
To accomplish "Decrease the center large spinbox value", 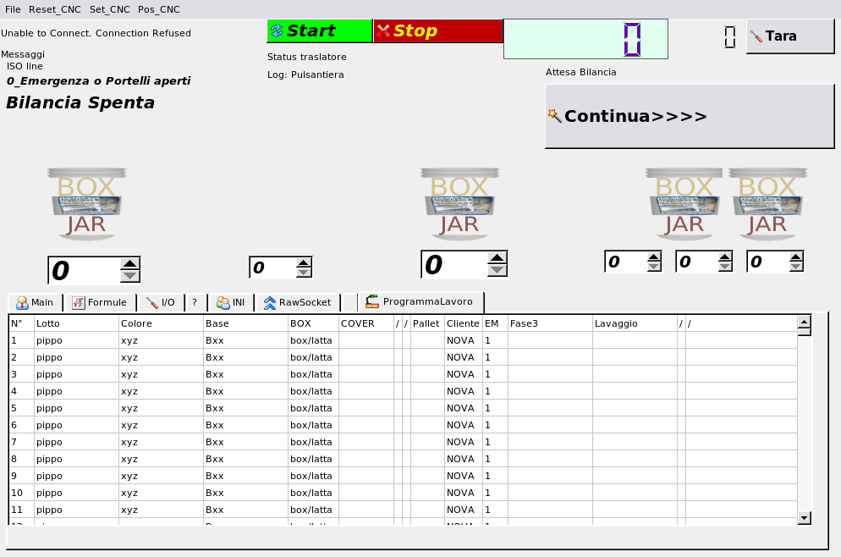I will click(497, 271).
